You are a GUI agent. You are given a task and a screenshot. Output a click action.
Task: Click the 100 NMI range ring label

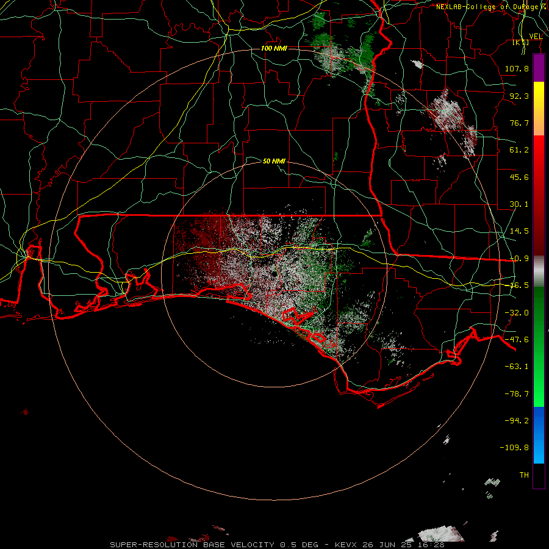pos(274,48)
